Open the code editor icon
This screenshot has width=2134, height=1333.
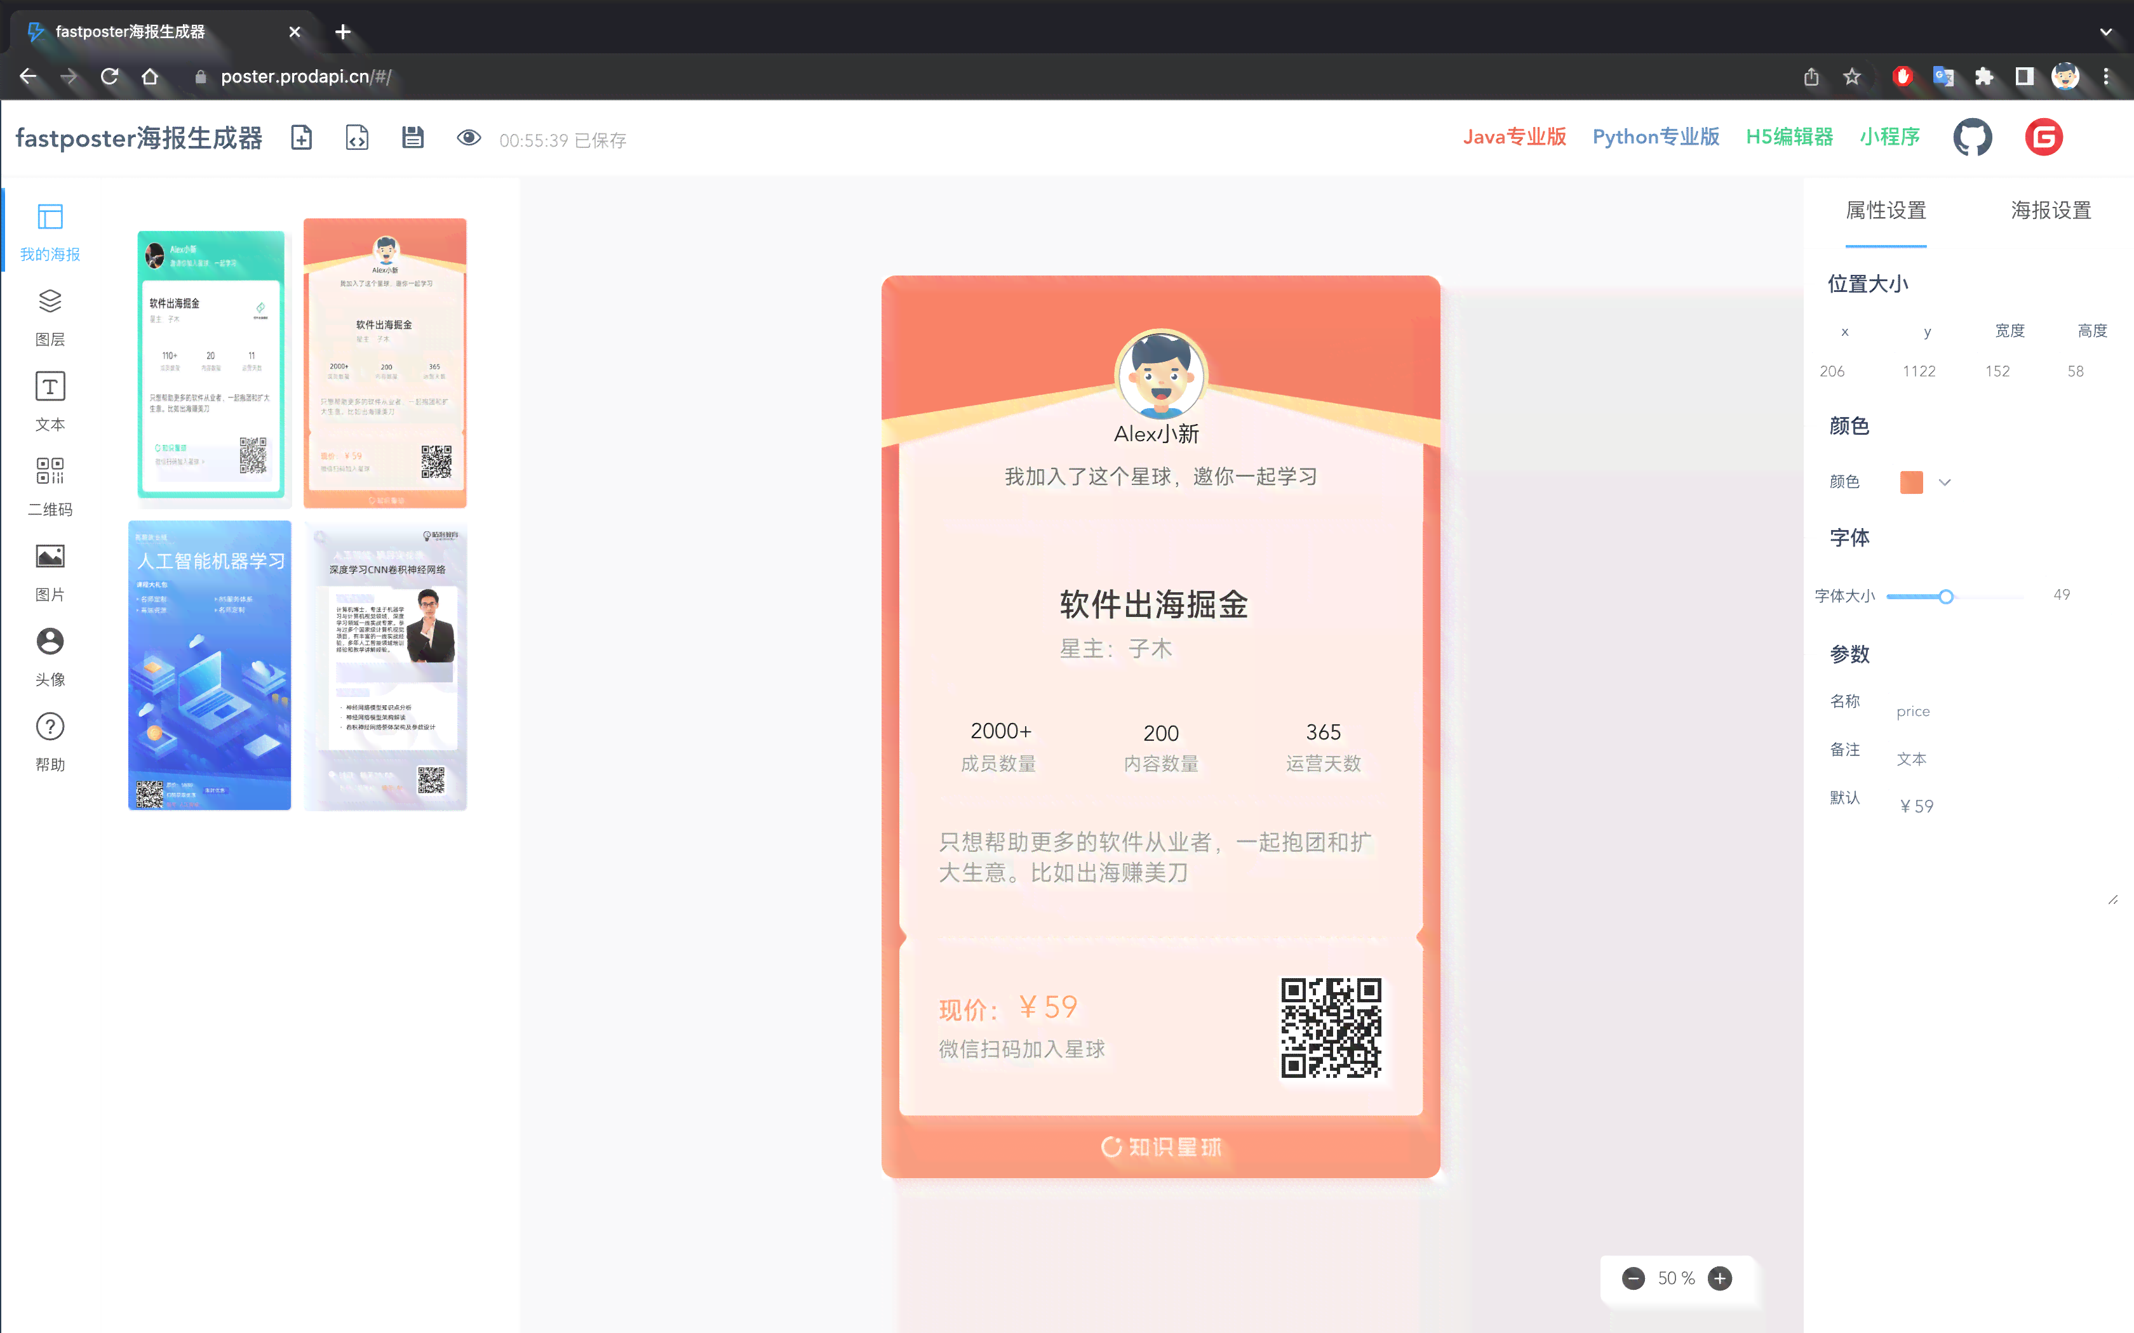point(356,138)
